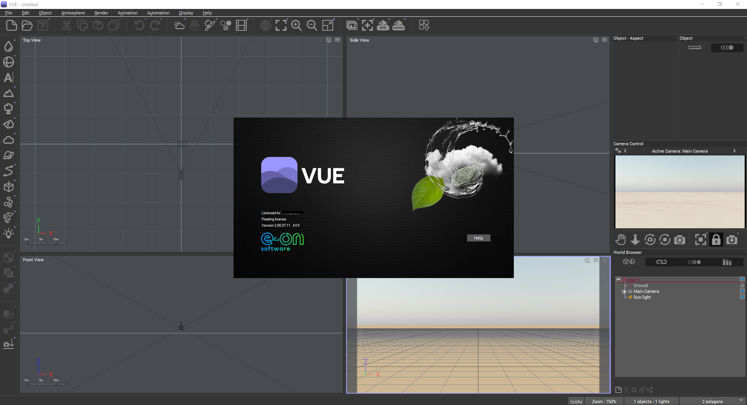Click Help on the VUE splash screen
This screenshot has width=747, height=405.
(x=478, y=238)
